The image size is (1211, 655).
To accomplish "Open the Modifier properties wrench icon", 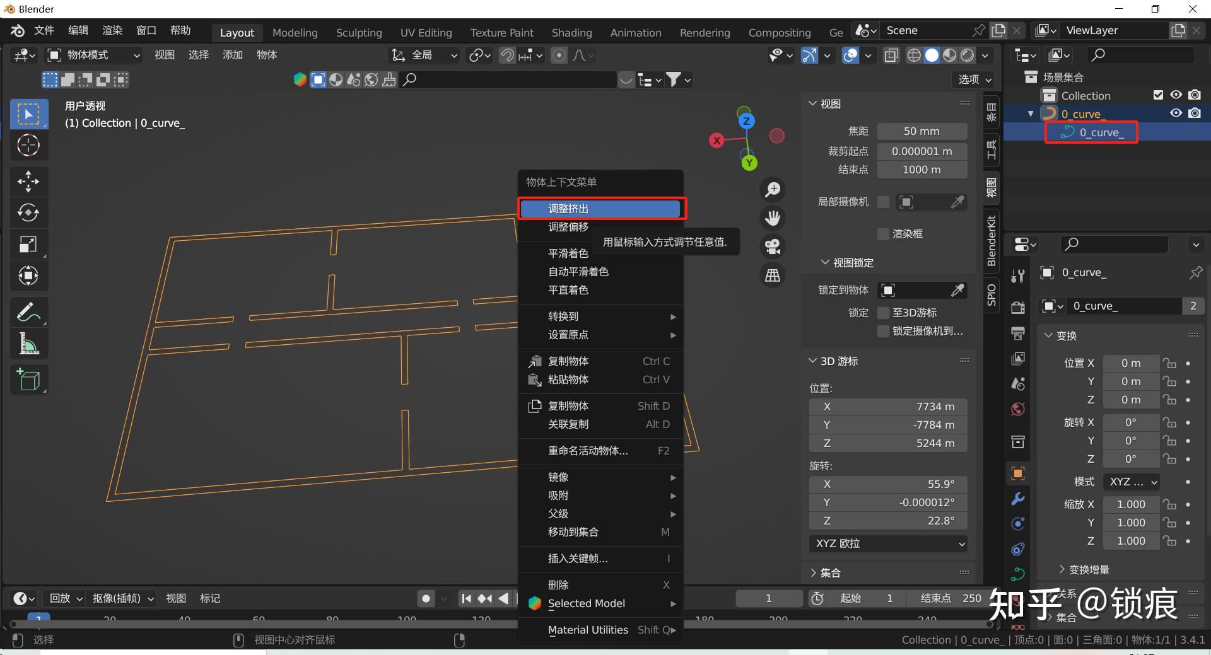I will coord(1017,499).
